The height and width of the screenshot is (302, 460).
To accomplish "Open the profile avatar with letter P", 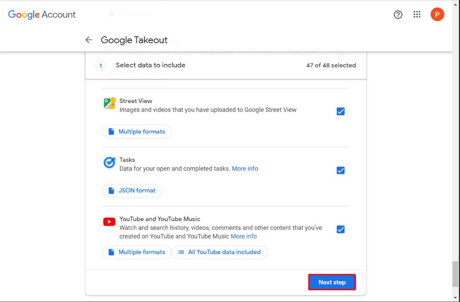I will click(437, 14).
